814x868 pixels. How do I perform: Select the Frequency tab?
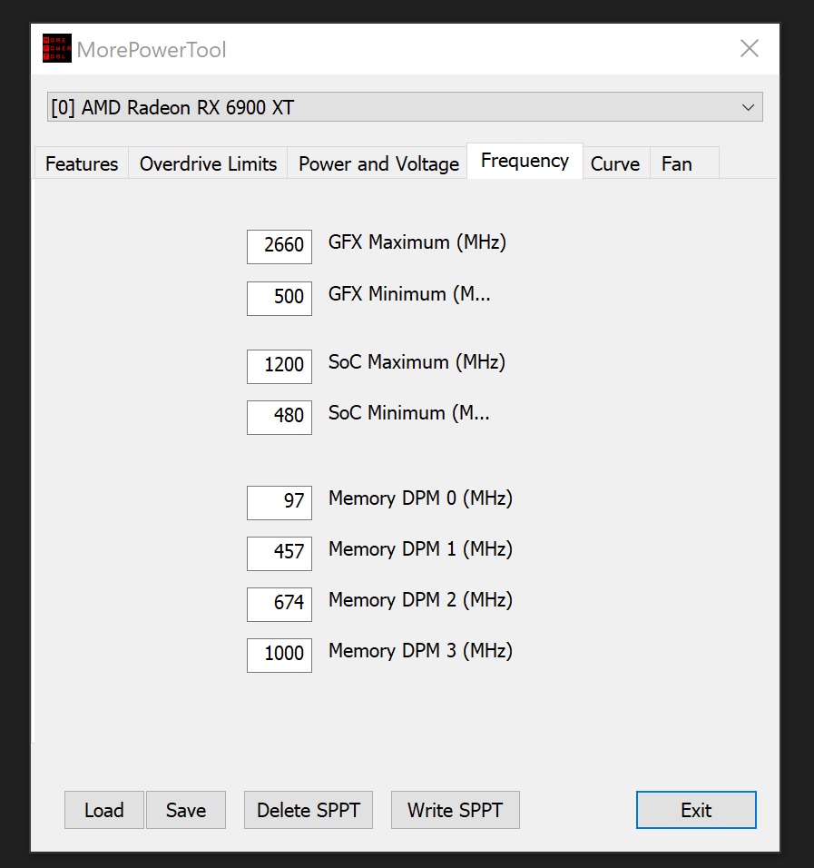525,161
